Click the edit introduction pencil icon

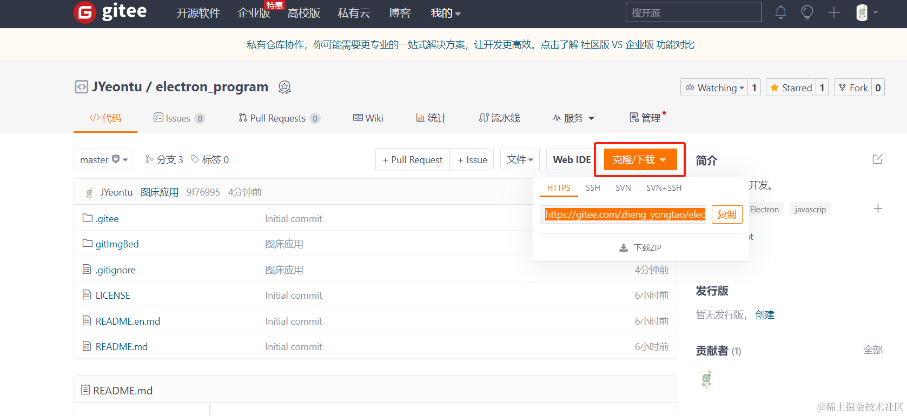coord(877,159)
